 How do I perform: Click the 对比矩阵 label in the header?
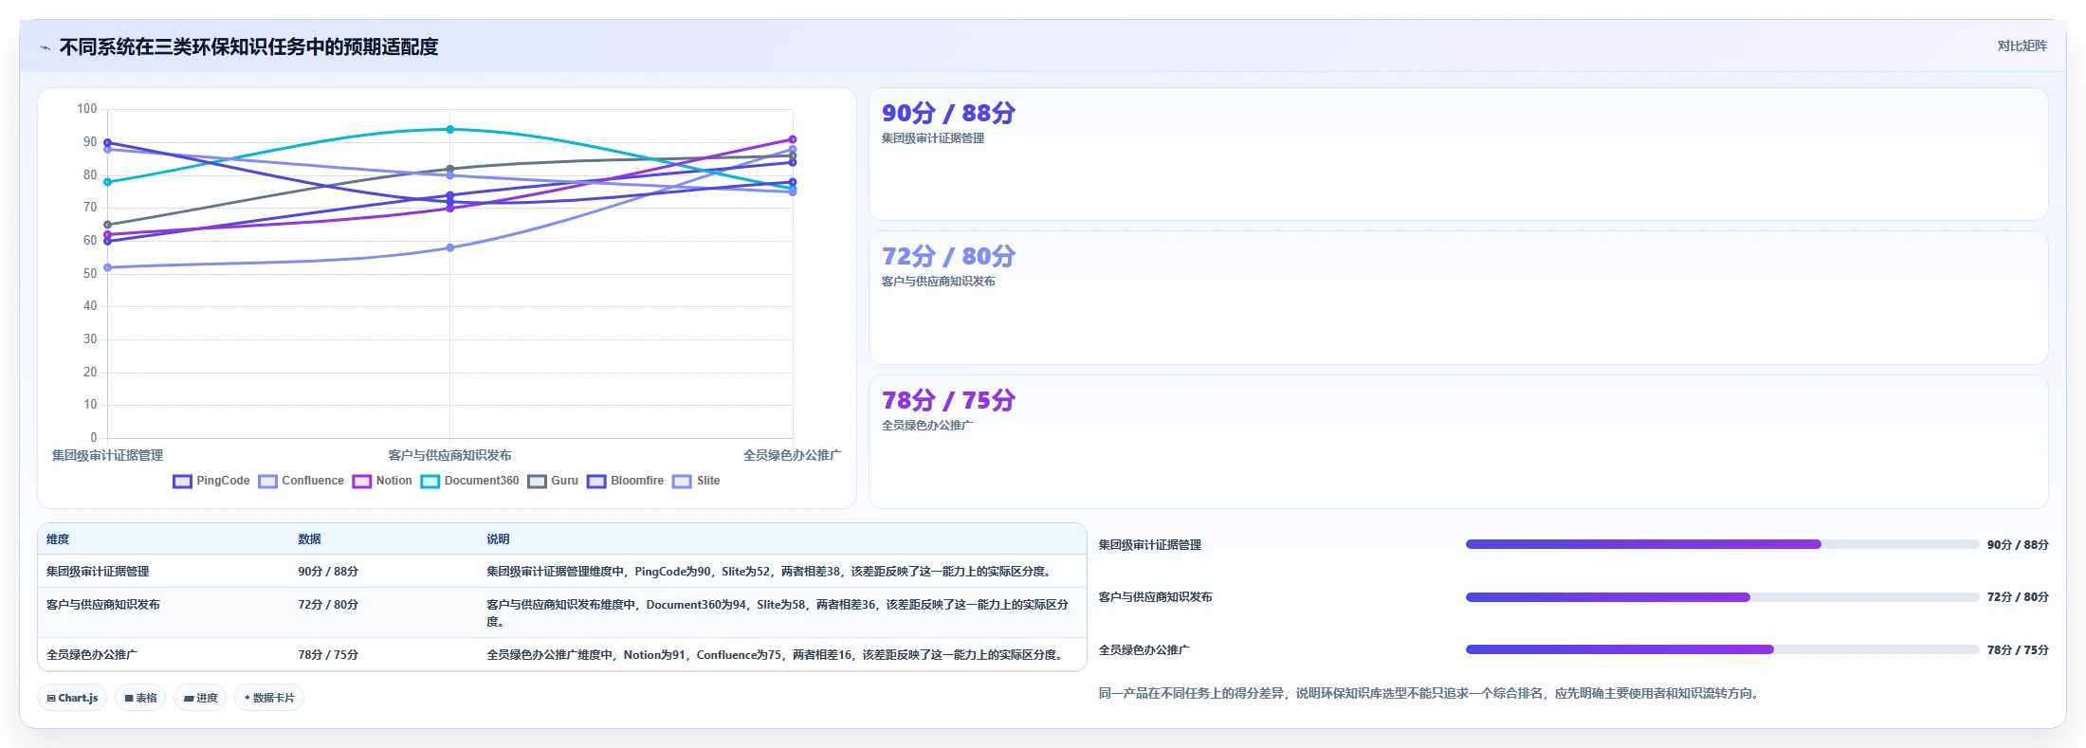pos(2022,46)
